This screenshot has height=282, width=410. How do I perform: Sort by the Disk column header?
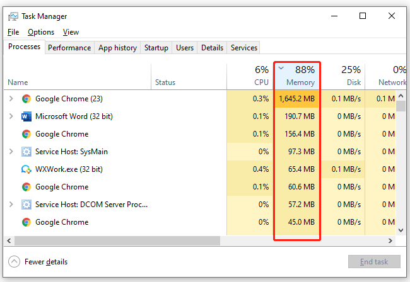(343, 76)
